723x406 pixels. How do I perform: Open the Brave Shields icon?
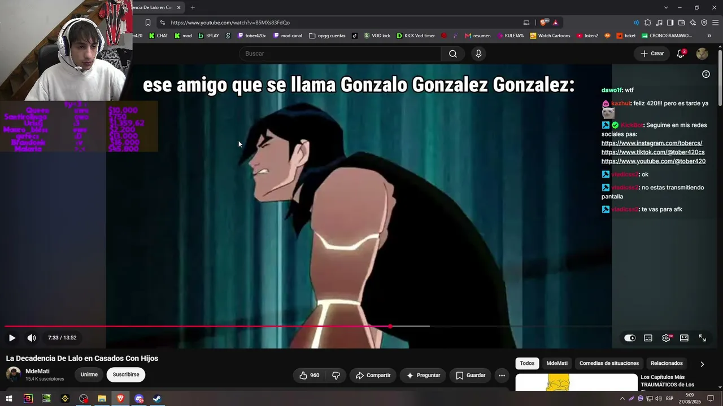[x=543, y=23]
